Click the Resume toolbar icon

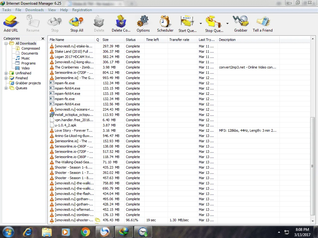point(33,23)
